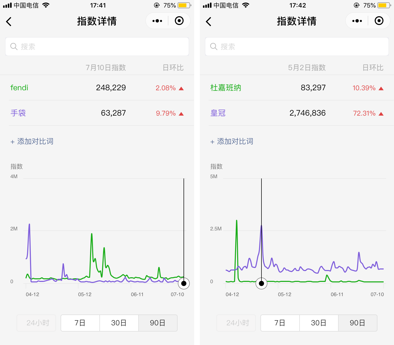
Task: Go back using left screen's back arrow
Action: point(9,21)
